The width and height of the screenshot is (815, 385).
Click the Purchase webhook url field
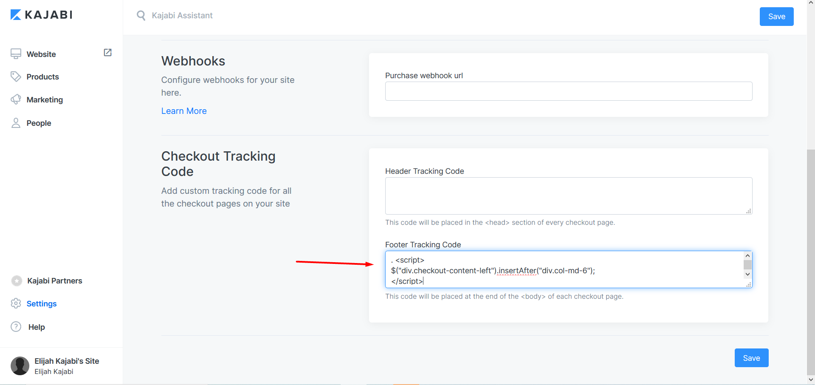pyautogui.click(x=569, y=91)
